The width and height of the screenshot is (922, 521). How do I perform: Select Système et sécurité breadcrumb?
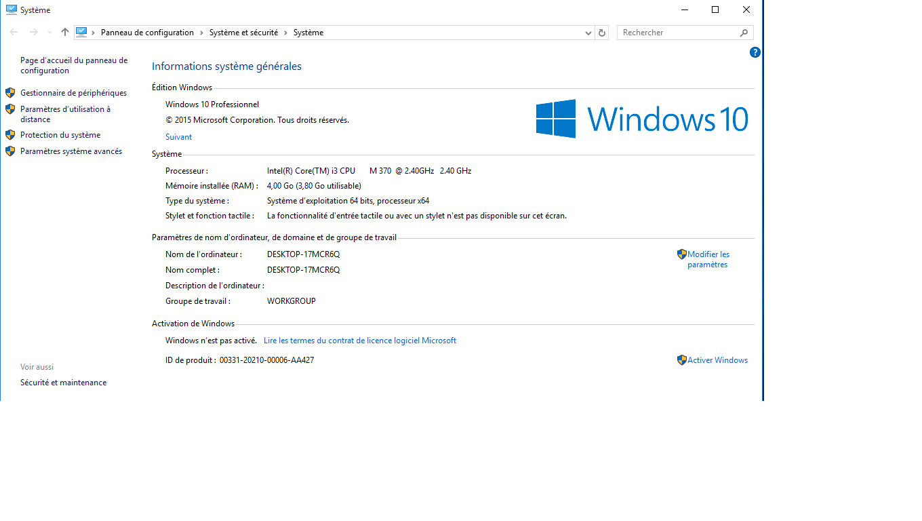click(x=243, y=33)
